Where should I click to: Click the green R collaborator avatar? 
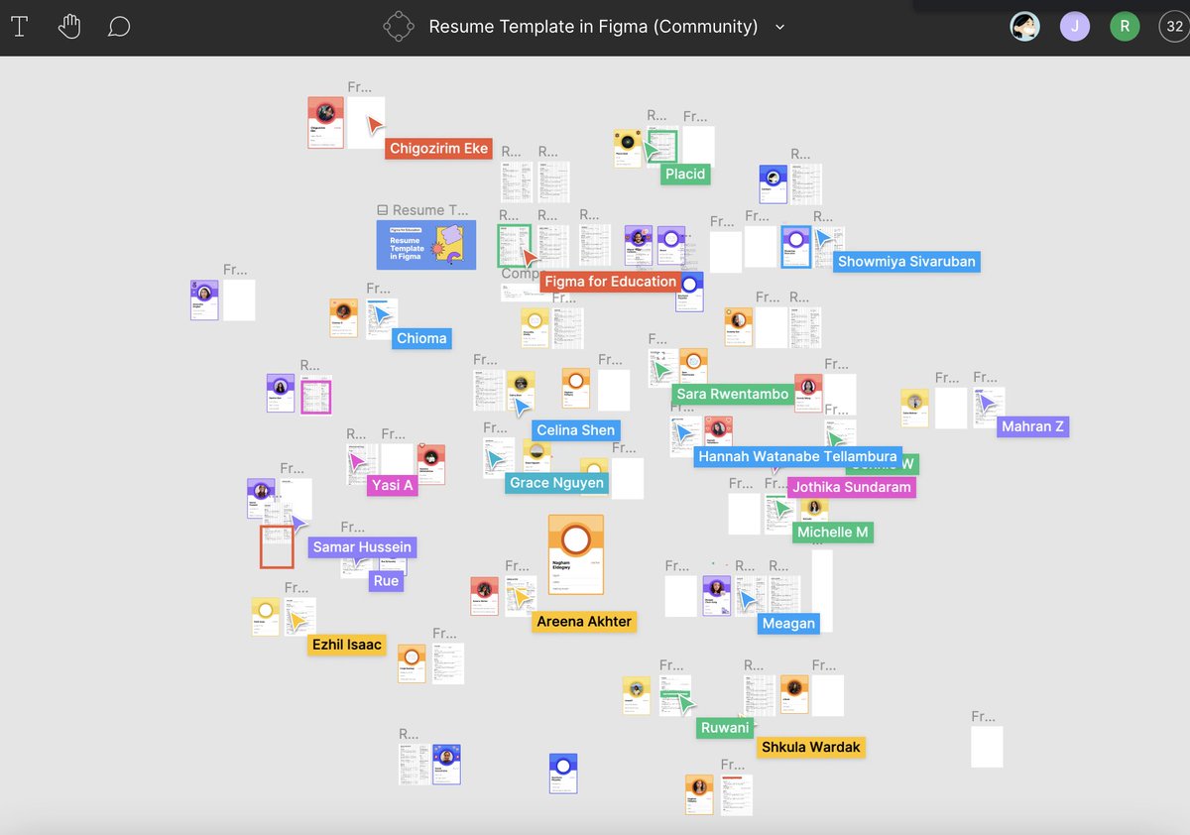pyautogui.click(x=1125, y=27)
